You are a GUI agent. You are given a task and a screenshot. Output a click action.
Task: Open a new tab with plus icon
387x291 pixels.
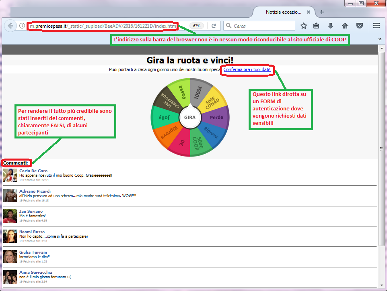tap(321, 12)
